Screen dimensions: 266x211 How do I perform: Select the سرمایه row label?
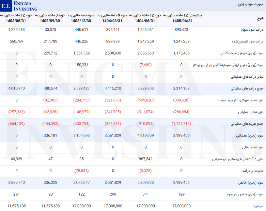click(259, 206)
